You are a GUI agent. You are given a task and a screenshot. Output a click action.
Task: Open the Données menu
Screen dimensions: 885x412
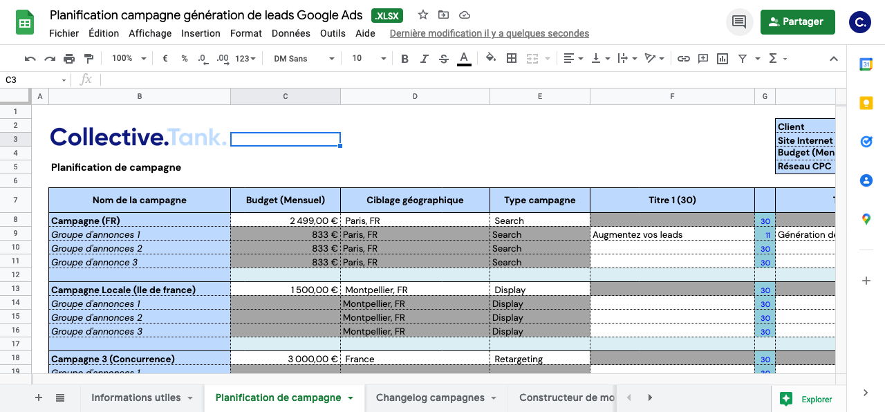pos(290,33)
